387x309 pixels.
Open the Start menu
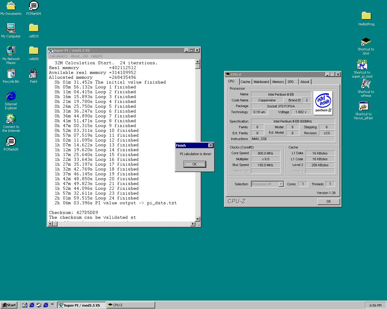(x=9, y=305)
